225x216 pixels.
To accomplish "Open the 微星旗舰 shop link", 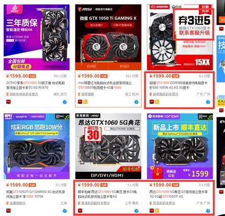I will point(87,94).
